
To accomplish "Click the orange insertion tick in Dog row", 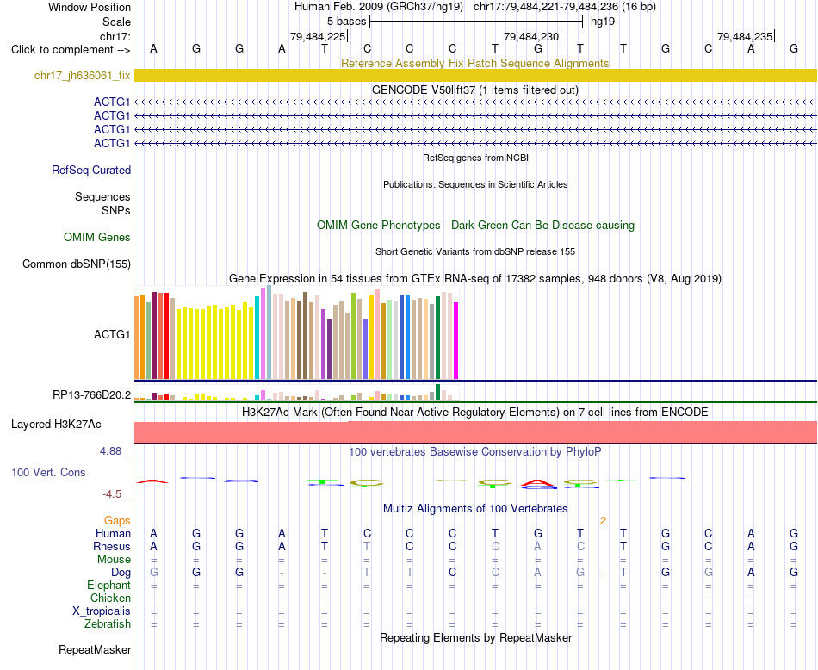I will (x=604, y=571).
